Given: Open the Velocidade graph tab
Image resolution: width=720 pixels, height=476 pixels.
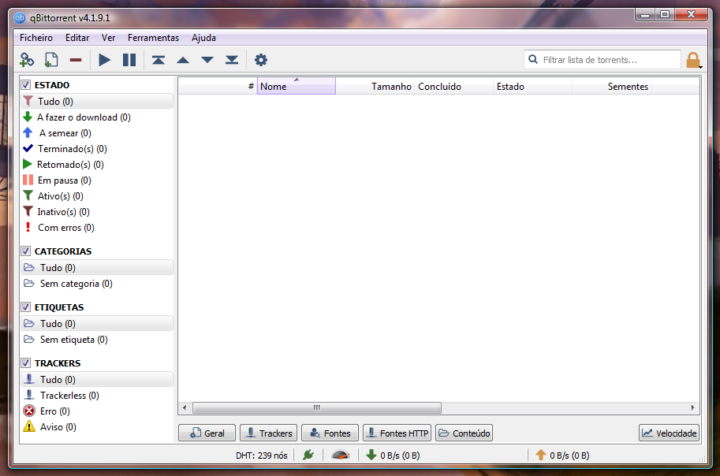Looking at the screenshot, I should 670,433.
